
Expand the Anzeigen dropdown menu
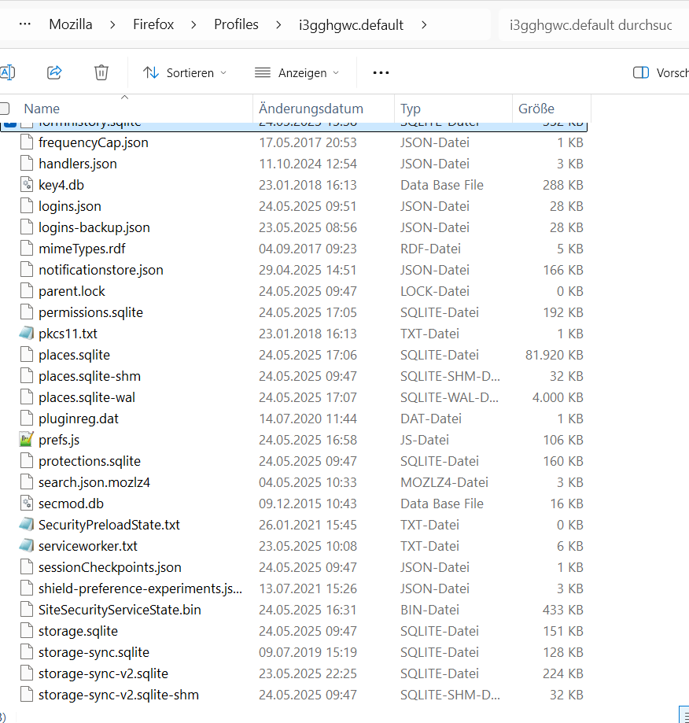tap(297, 72)
